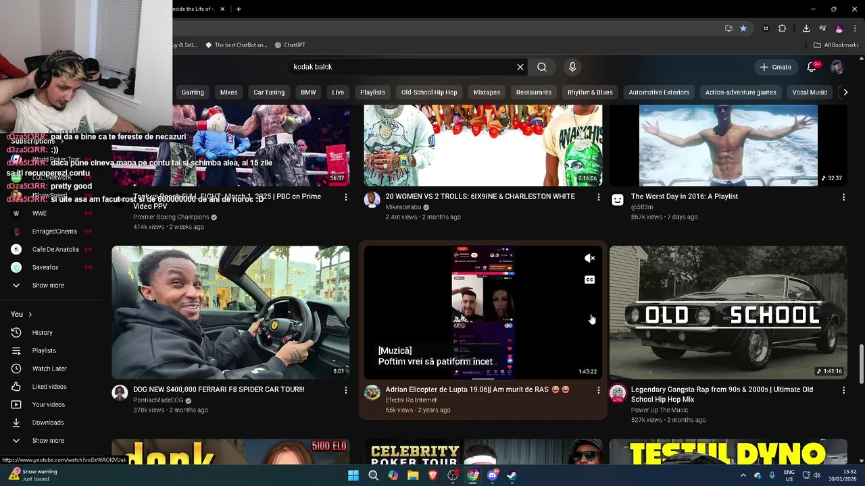
Task: Expand subscriptions with Show more
Action: coord(48,286)
